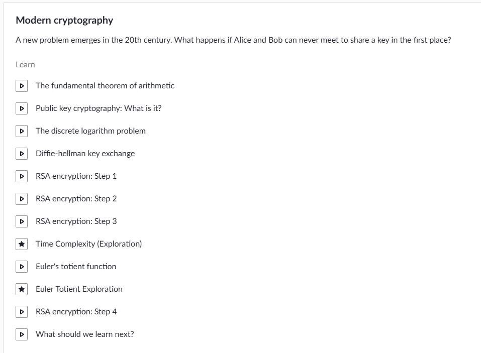The height and width of the screenshot is (353, 481).
Task: Click the Modern cryptography heading
Action: (64, 21)
